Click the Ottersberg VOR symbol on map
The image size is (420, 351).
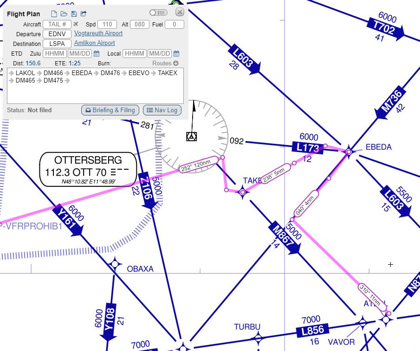point(192,137)
